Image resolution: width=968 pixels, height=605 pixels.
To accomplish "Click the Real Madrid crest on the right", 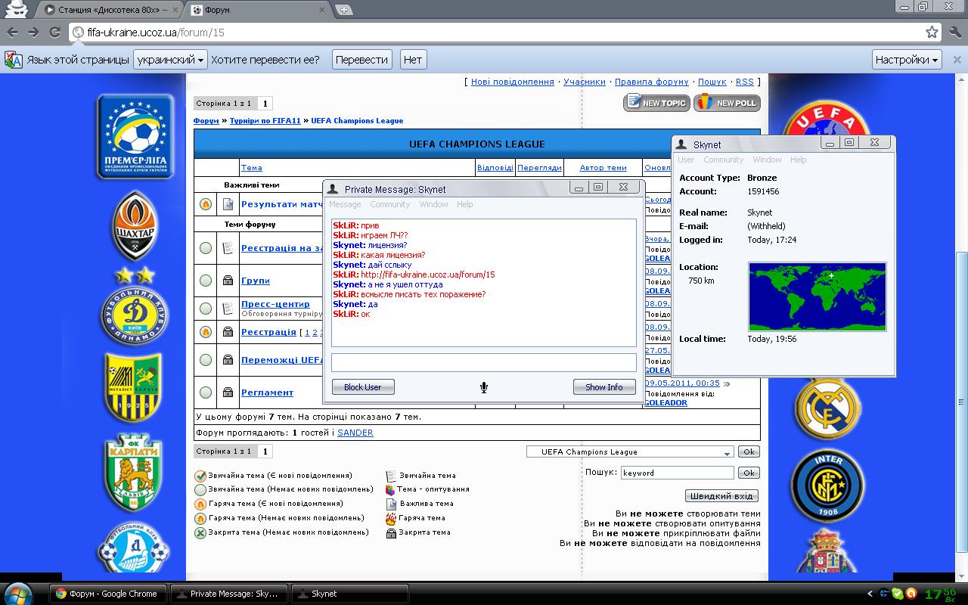I will [827, 409].
